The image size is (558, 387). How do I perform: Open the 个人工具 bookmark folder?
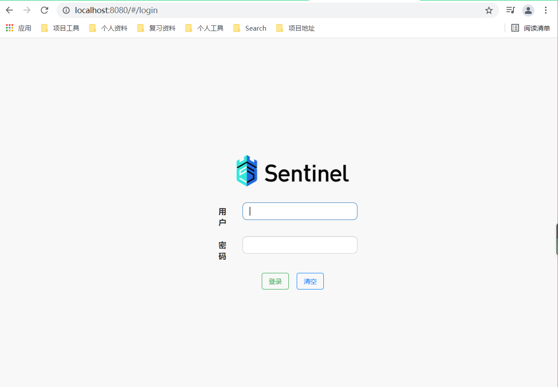(x=204, y=28)
